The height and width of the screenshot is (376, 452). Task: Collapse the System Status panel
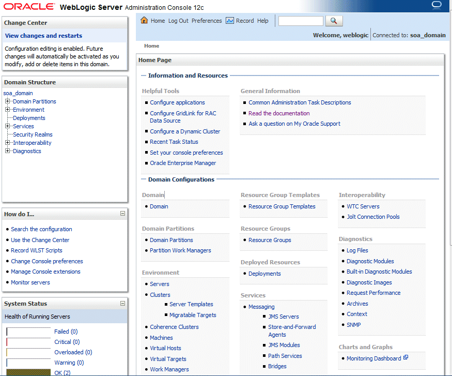[122, 303]
